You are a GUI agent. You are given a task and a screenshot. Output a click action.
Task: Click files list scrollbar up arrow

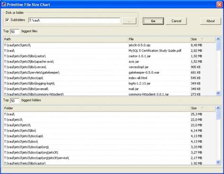pos(218,39)
